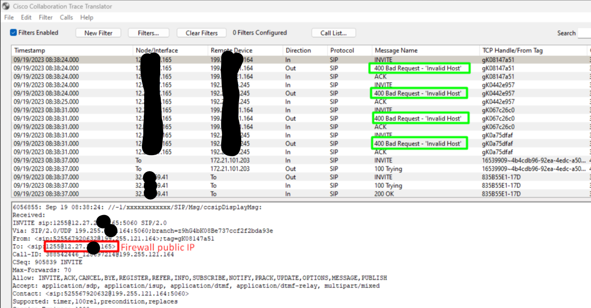
Task: Select the INVITE row with tag gK08147a51
Action: tap(301, 60)
